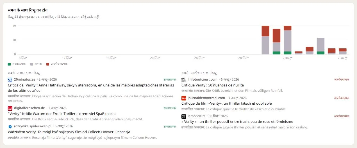Click the lemonde.fr source name
This screenshot has width=357, height=148.
[196, 116]
